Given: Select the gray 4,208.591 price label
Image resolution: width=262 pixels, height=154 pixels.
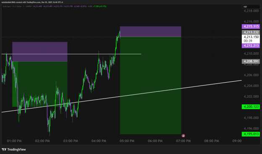Looking at the screenshot, I should (x=251, y=61).
